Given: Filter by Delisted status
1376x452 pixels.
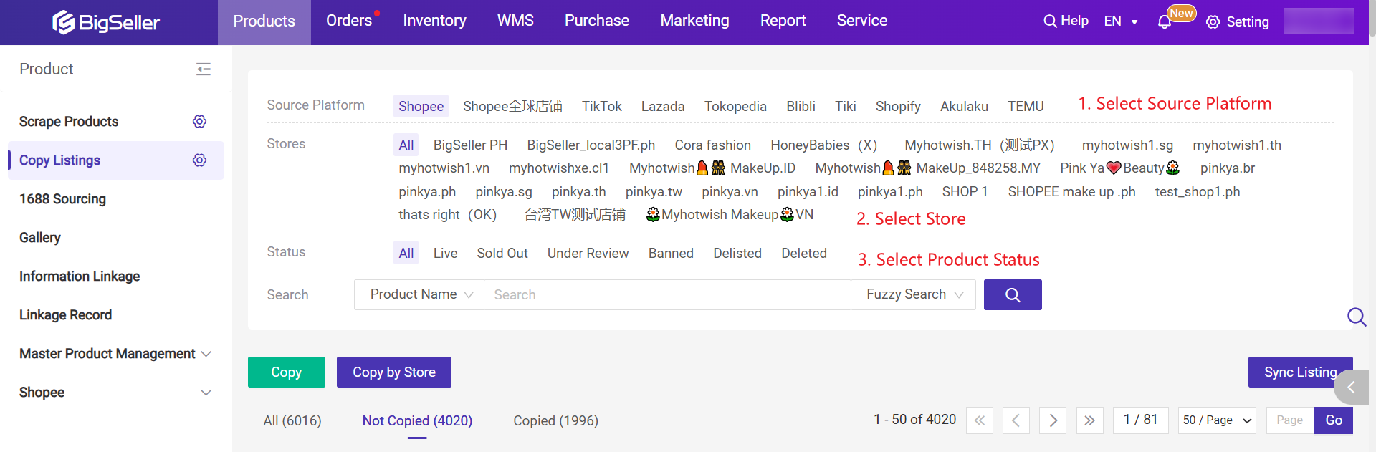Looking at the screenshot, I should 737,253.
